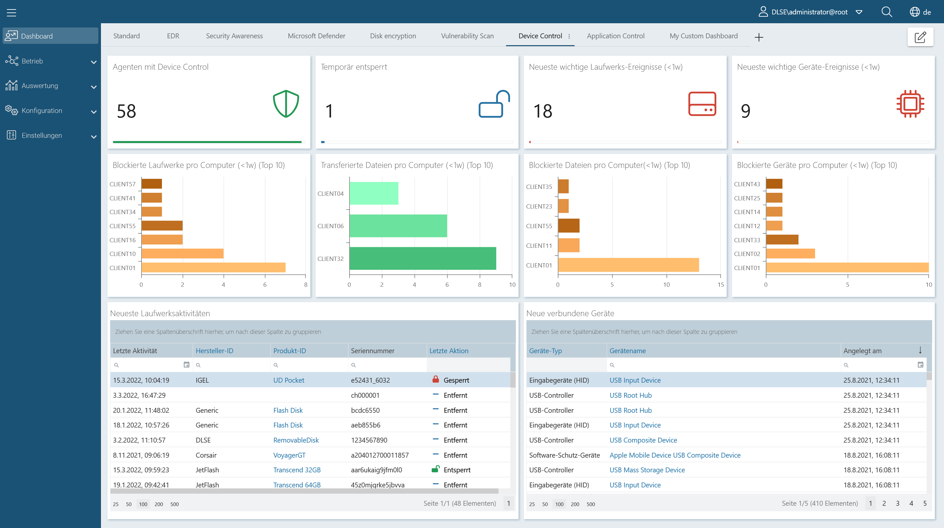
Task: Click search icon in Hersteller-ID filter
Action: (198, 365)
